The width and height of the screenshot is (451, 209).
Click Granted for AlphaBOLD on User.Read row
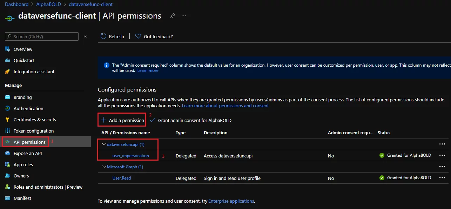(x=409, y=178)
